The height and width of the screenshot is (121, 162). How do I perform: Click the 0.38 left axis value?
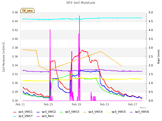click(x=15, y=48)
